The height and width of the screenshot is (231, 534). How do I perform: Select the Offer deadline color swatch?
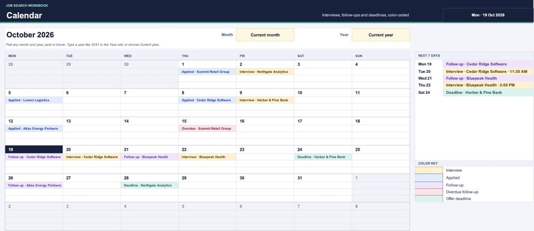pos(429,199)
